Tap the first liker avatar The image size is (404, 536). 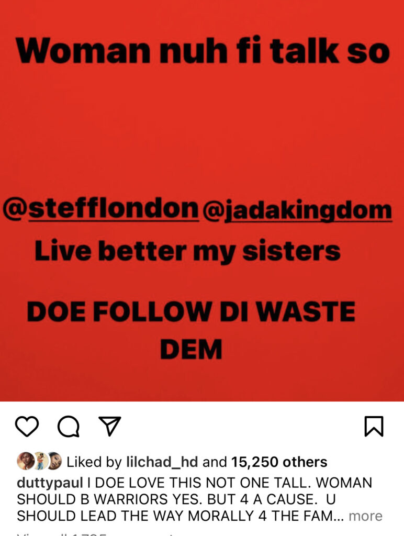(25, 461)
